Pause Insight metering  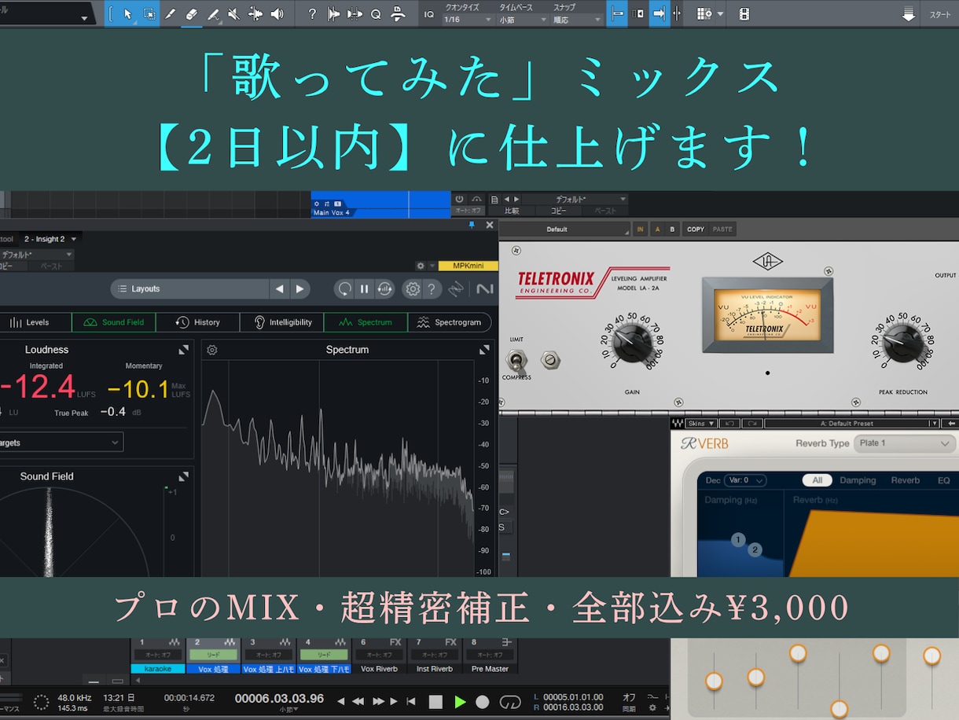point(364,289)
